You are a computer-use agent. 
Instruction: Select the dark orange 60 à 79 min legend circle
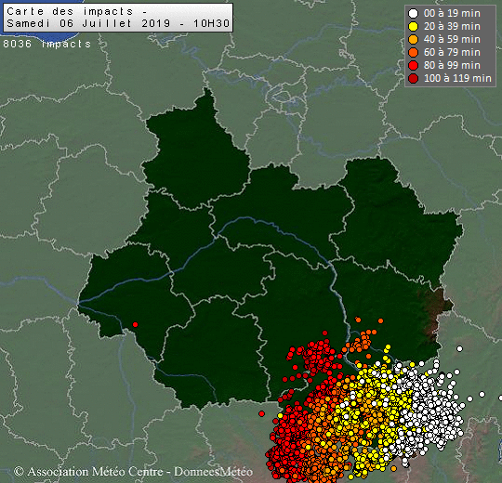(414, 52)
